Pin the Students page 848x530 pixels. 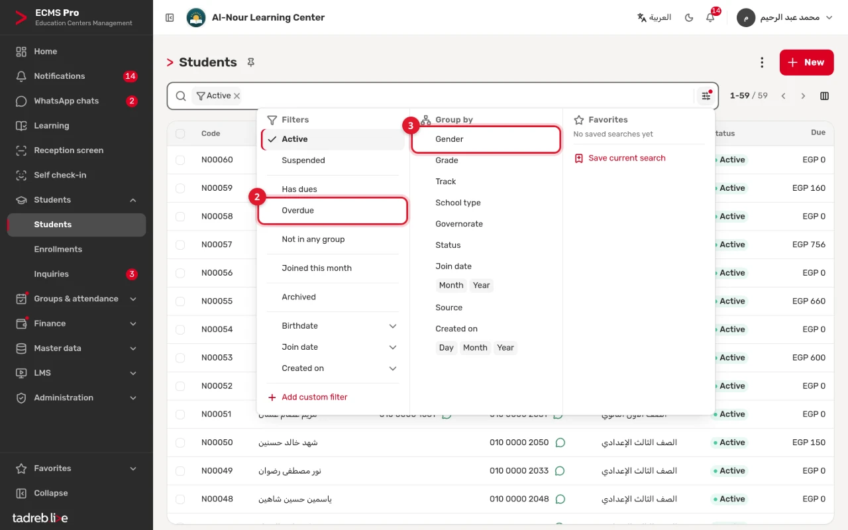(250, 62)
